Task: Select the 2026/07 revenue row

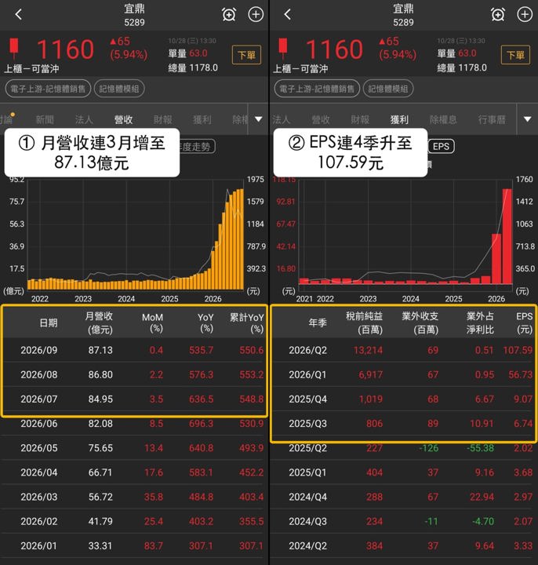Action: click(x=134, y=399)
